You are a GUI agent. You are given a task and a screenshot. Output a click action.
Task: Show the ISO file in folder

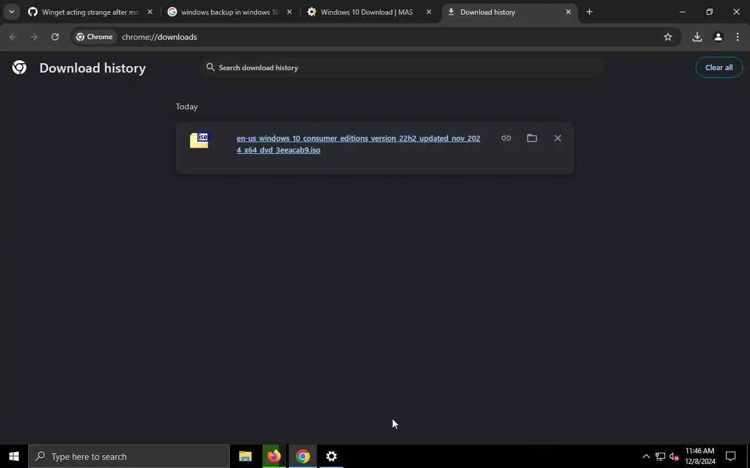[x=532, y=138]
